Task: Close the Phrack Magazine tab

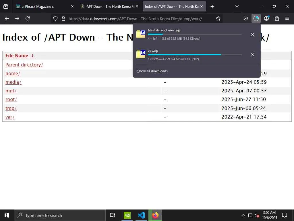Action: (x=72, y=6)
